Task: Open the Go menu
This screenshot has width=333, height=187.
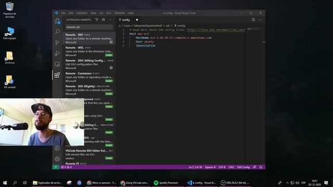Action: click(x=101, y=13)
